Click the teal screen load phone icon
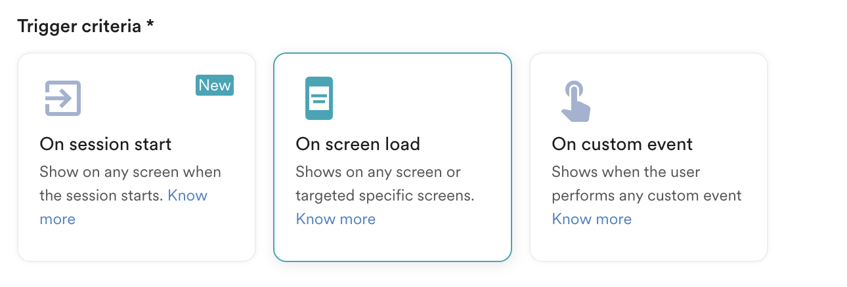The image size is (847, 287). (x=319, y=98)
